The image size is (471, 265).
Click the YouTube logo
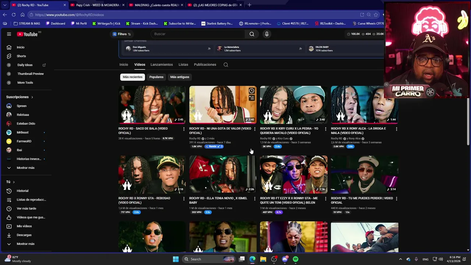click(x=27, y=34)
